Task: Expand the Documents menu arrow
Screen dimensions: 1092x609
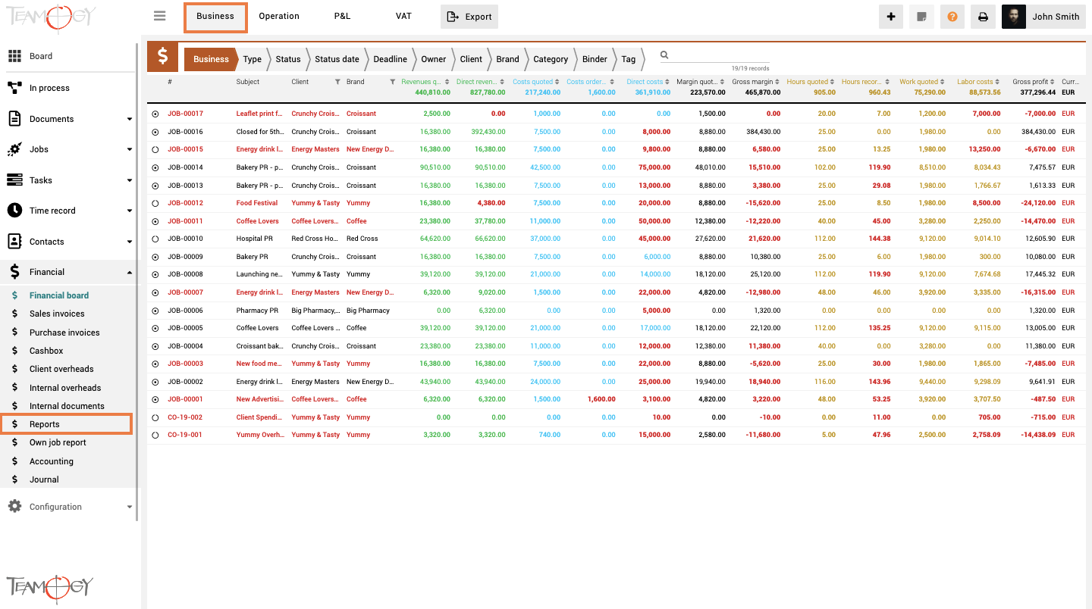Action: [130, 119]
